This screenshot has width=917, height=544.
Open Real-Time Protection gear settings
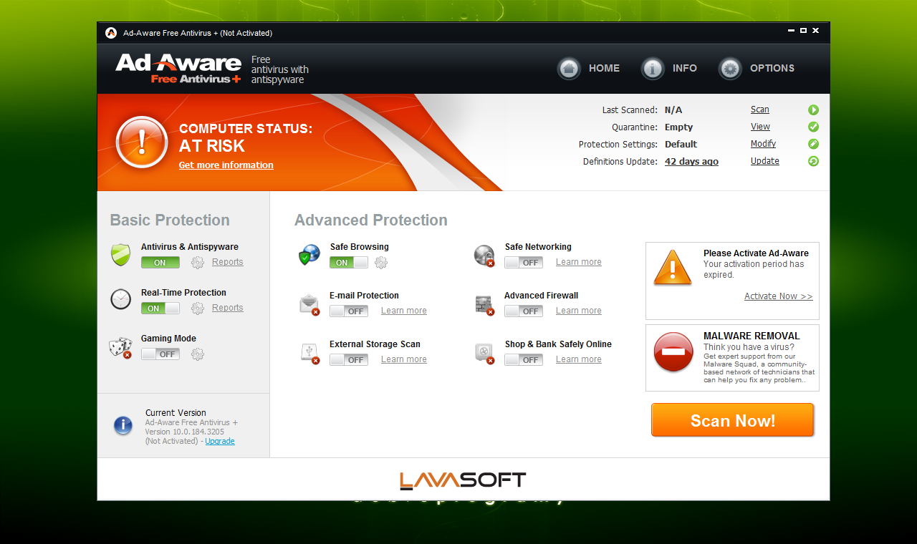[198, 309]
